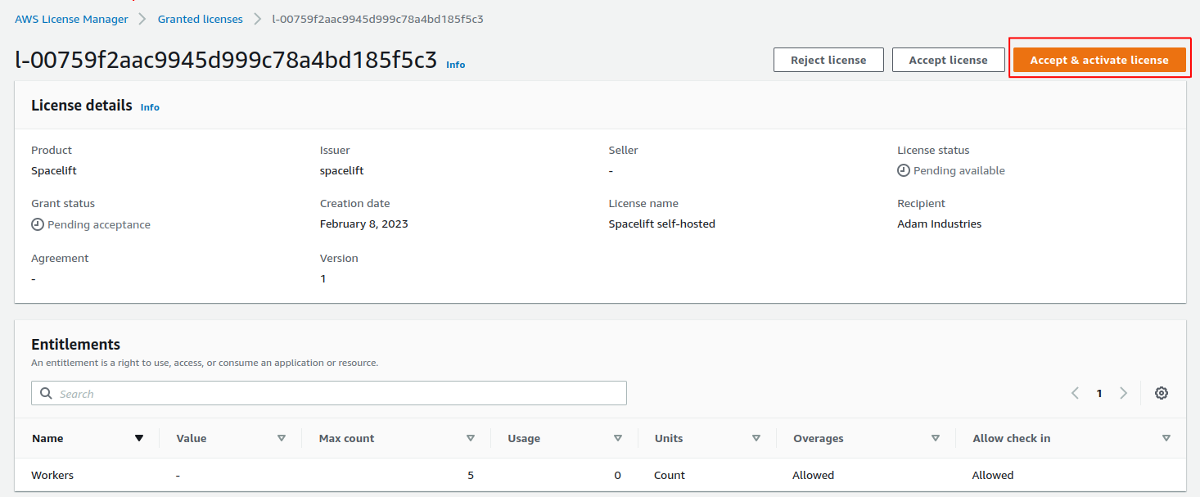The height and width of the screenshot is (497, 1200).
Task: Sort by Units column arrow
Action: tap(756, 438)
